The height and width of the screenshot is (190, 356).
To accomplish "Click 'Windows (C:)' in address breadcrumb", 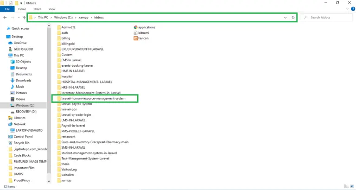I will point(64,17).
